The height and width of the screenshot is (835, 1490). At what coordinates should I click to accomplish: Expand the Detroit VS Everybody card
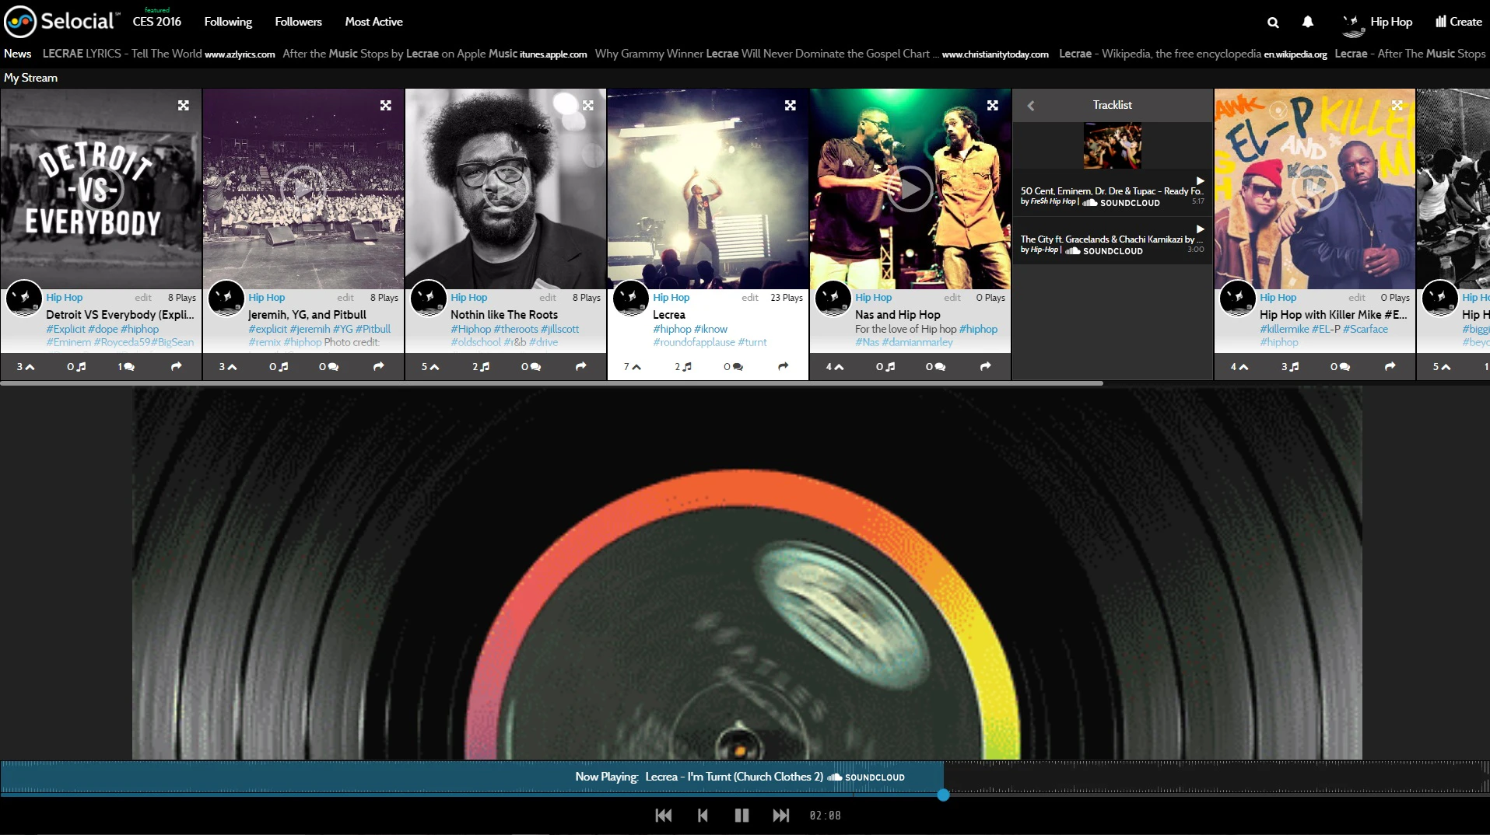184,105
